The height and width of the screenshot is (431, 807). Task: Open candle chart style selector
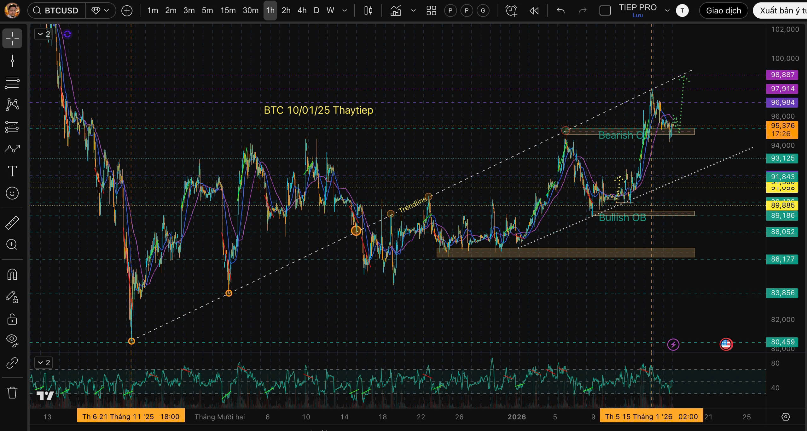pyautogui.click(x=368, y=11)
